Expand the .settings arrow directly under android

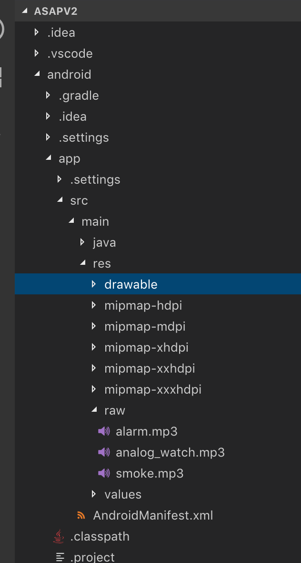pos(48,137)
